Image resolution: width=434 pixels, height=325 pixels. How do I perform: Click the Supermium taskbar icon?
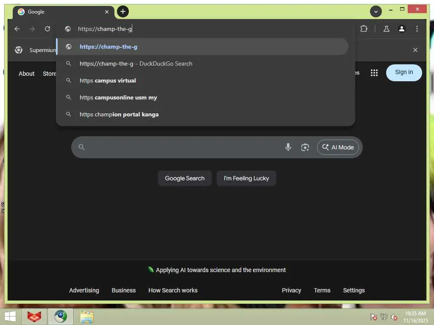tap(61, 317)
